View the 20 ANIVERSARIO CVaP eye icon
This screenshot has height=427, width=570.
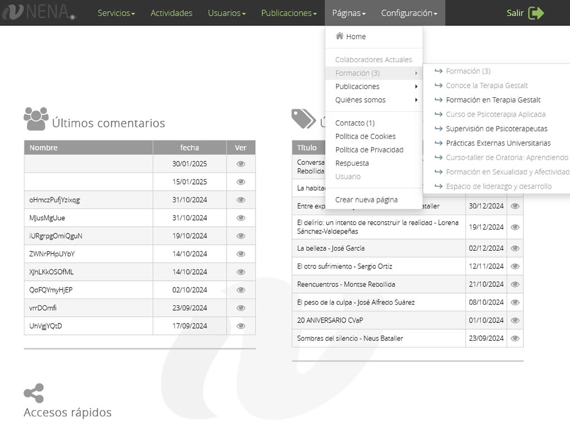coord(515,320)
